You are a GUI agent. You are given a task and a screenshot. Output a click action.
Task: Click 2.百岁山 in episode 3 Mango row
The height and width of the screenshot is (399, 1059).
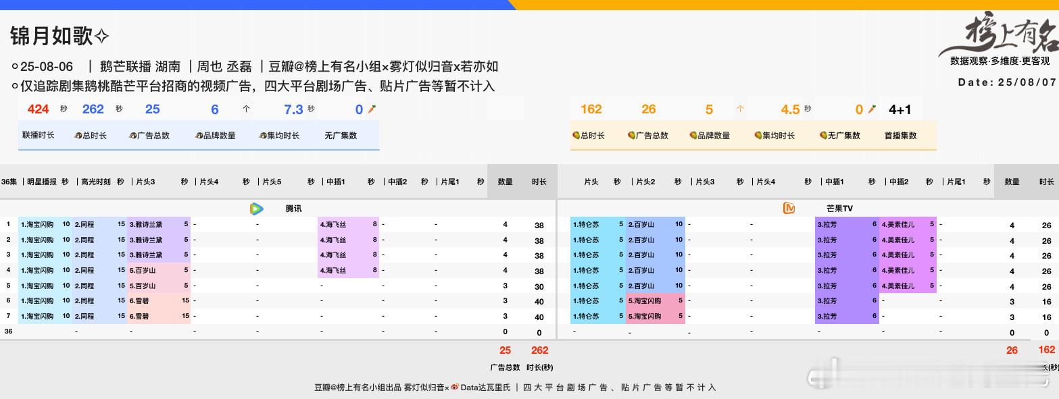point(641,255)
